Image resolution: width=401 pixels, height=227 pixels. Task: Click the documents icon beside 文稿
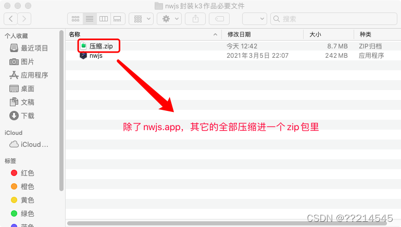pos(14,102)
